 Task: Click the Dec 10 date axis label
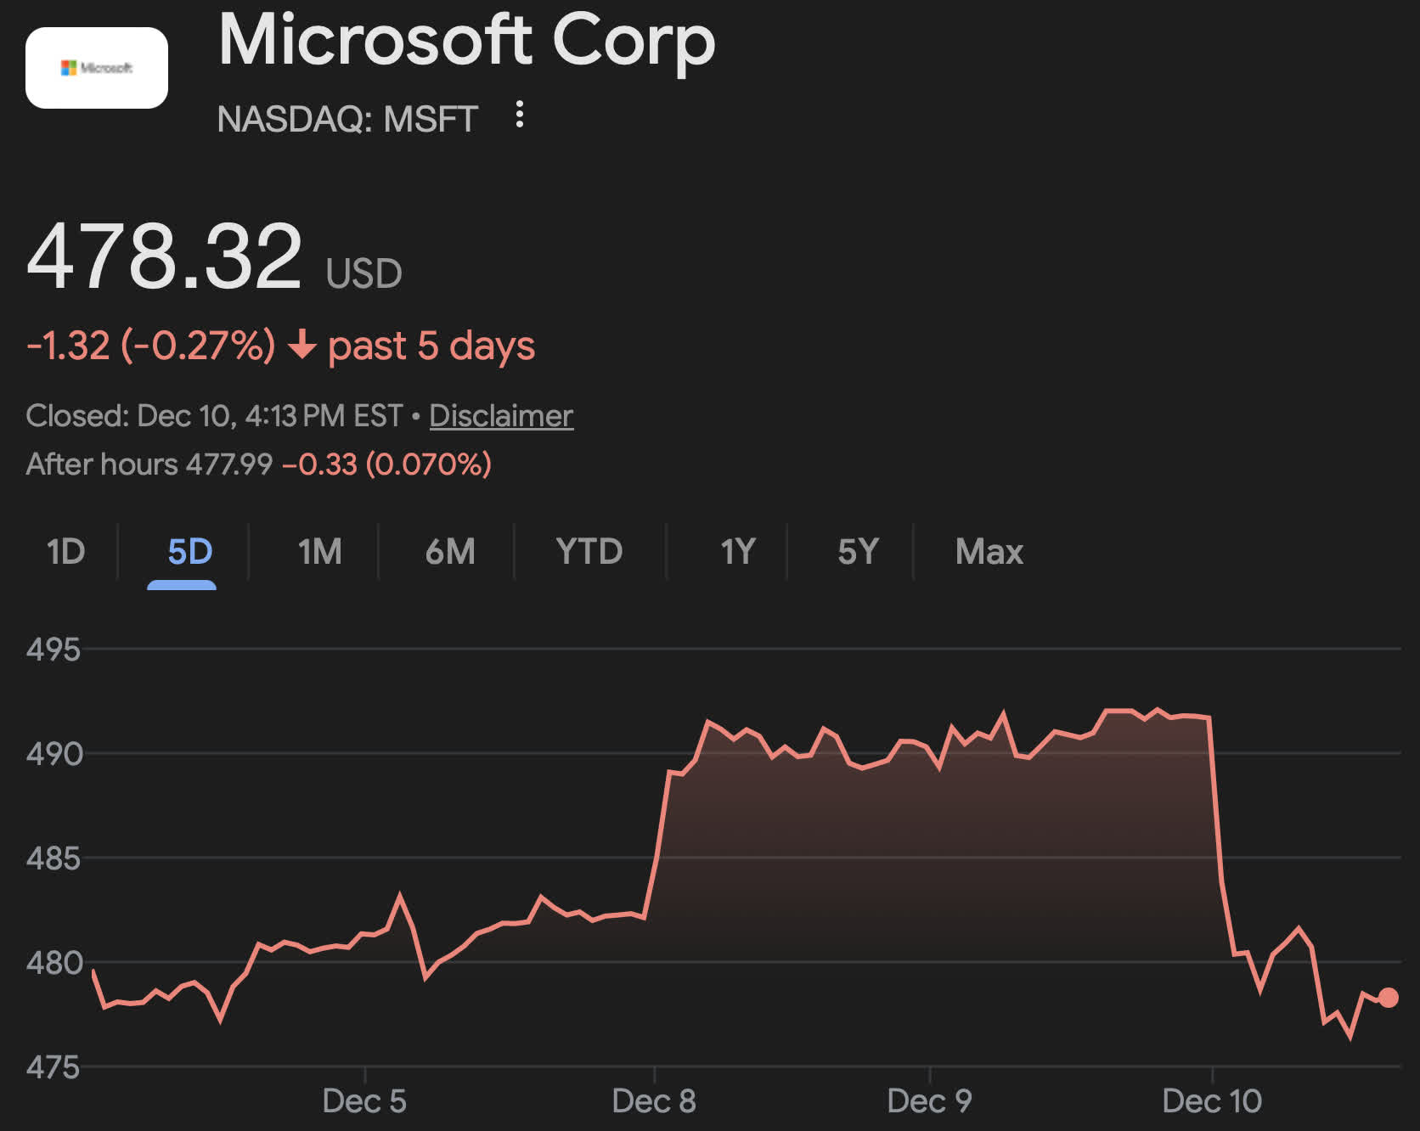[1212, 1101]
